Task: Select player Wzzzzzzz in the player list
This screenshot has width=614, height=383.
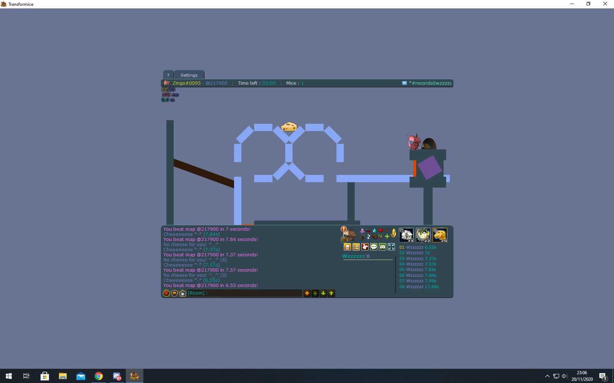Action: (x=356, y=256)
